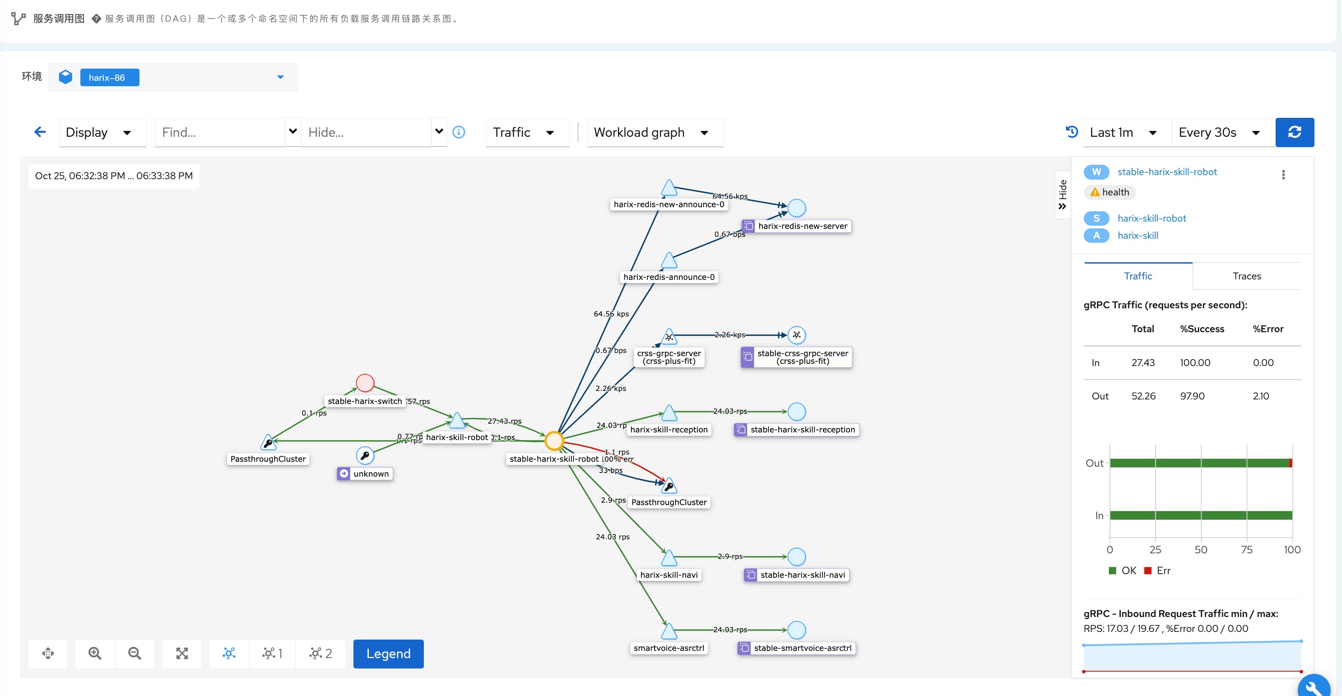Open the stable-harix-skill-robot workload link
Viewport: 1342px width, 696px height.
[x=1166, y=172]
